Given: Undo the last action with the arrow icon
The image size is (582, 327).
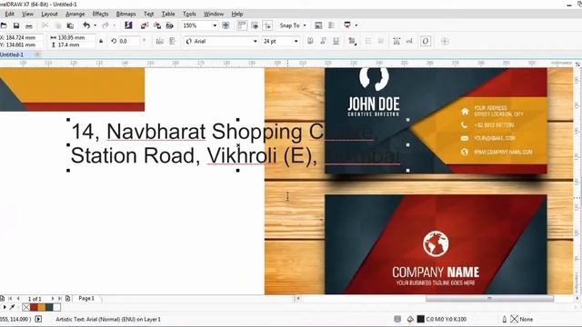Looking at the screenshot, I should [86, 25].
